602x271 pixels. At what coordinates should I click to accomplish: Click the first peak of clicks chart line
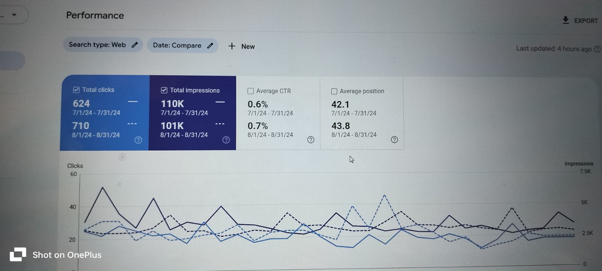pos(102,187)
